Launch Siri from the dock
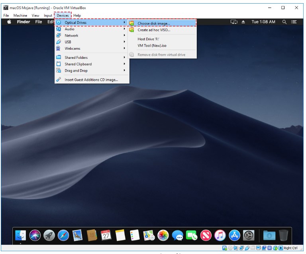The width and height of the screenshot is (306, 254). pyautogui.click(x=35, y=235)
